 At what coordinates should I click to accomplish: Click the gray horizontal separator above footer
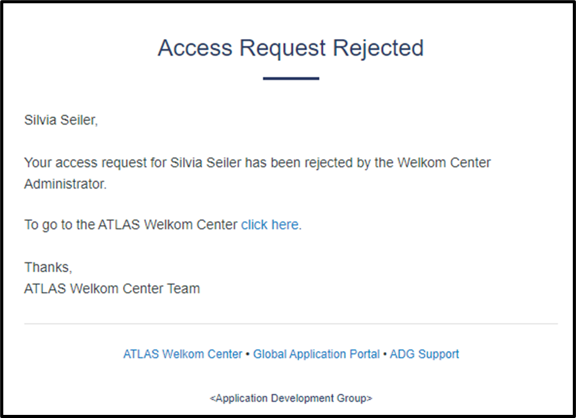[x=291, y=324]
